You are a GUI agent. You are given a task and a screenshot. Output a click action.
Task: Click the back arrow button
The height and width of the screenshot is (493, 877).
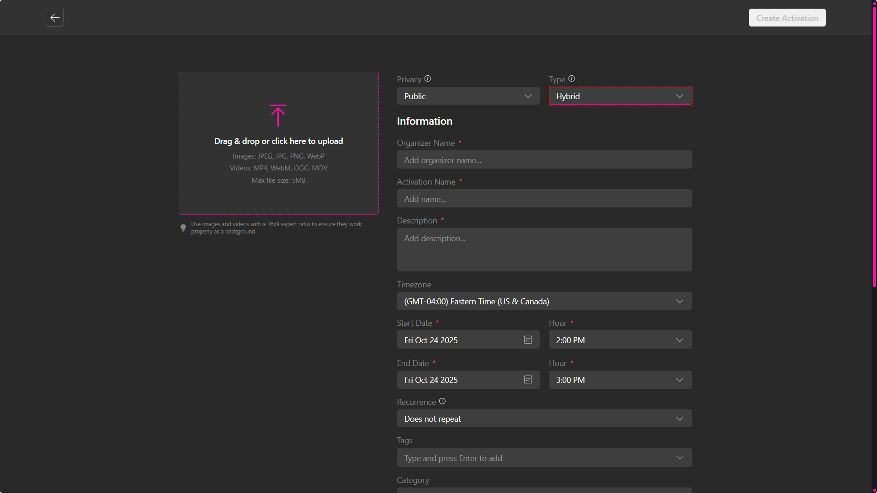(x=55, y=18)
